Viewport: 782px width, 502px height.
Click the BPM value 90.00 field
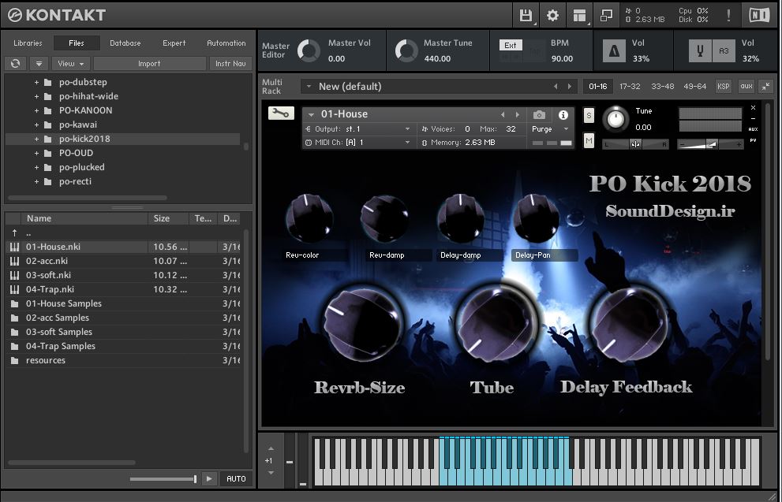point(562,58)
